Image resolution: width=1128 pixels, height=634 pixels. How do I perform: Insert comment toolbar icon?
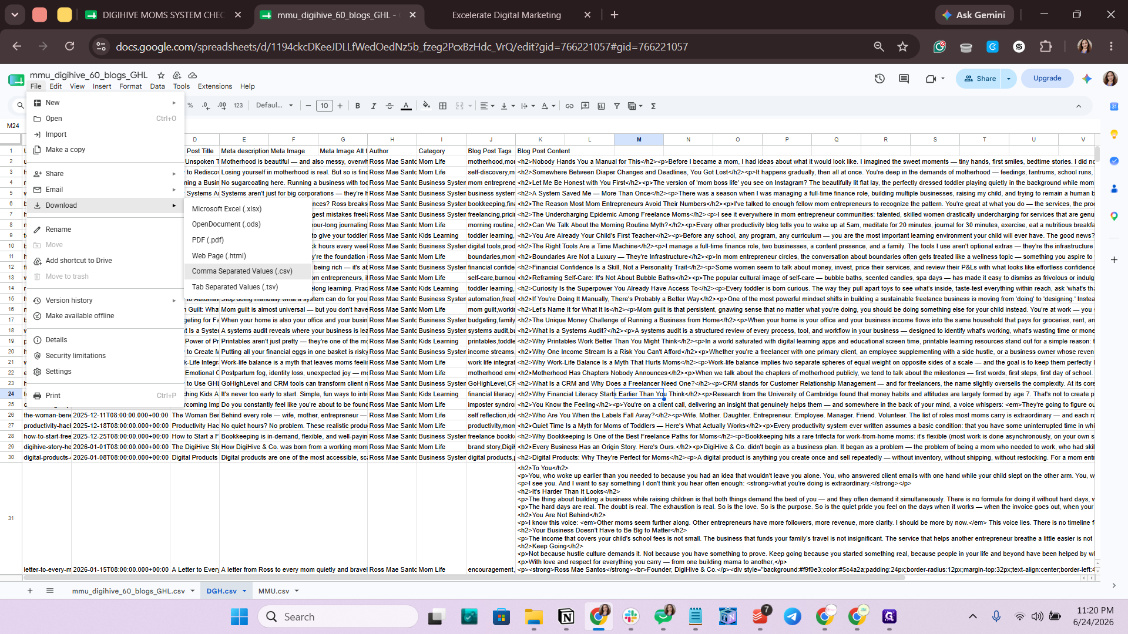[x=585, y=106]
